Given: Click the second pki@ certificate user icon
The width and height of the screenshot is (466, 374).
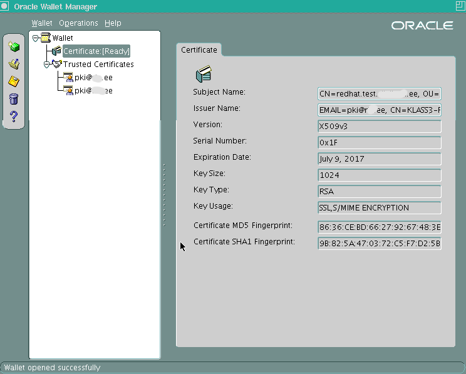Looking at the screenshot, I should click(68, 90).
